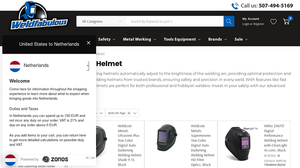Image resolution: width=300 pixels, height=168 pixels.
Task: Open the wishlist heart icon
Action: (x=273, y=22)
